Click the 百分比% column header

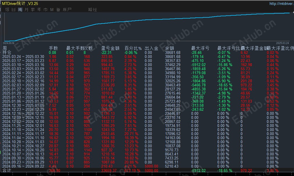click(133, 48)
